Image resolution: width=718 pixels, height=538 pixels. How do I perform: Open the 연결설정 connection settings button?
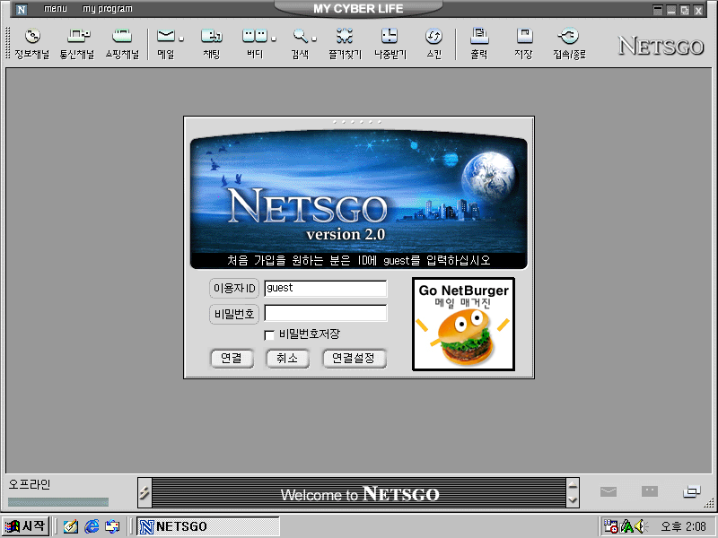tap(354, 358)
